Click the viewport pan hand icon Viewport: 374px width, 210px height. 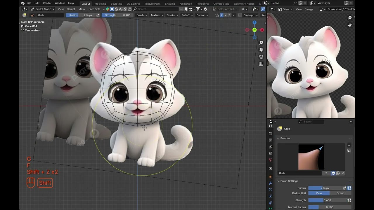click(261, 50)
